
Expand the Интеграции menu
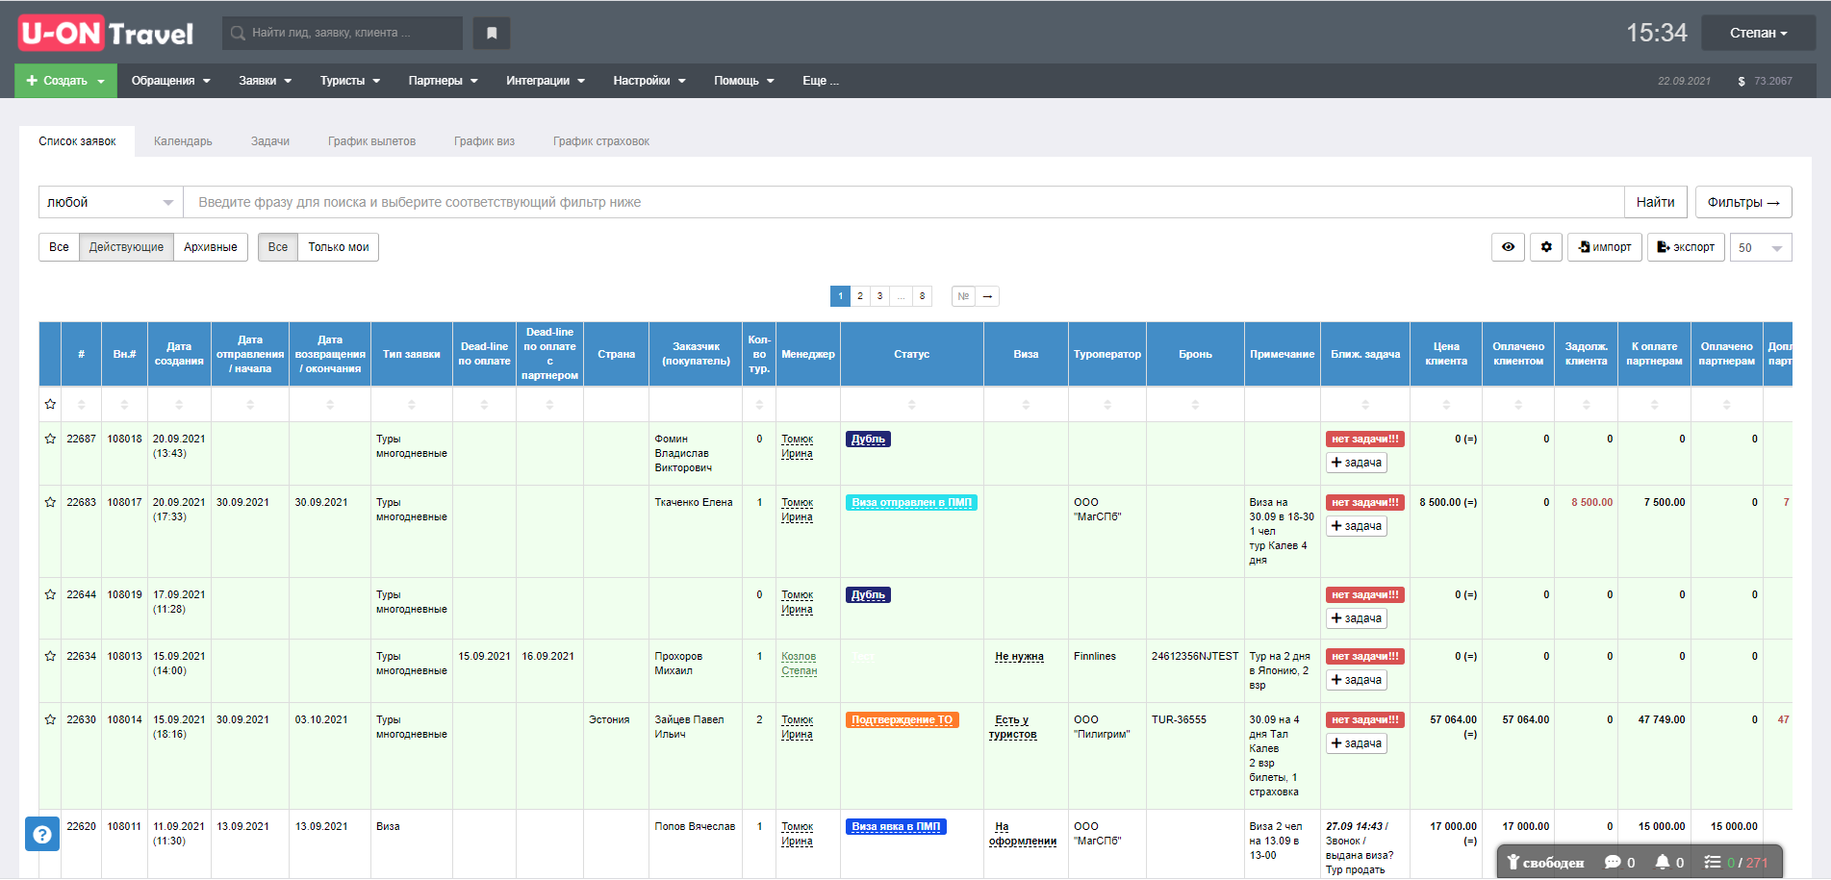click(545, 81)
